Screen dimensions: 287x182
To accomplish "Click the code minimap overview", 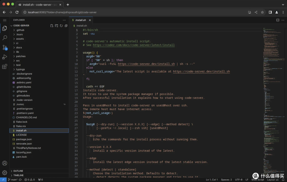I will (x=273, y=103).
